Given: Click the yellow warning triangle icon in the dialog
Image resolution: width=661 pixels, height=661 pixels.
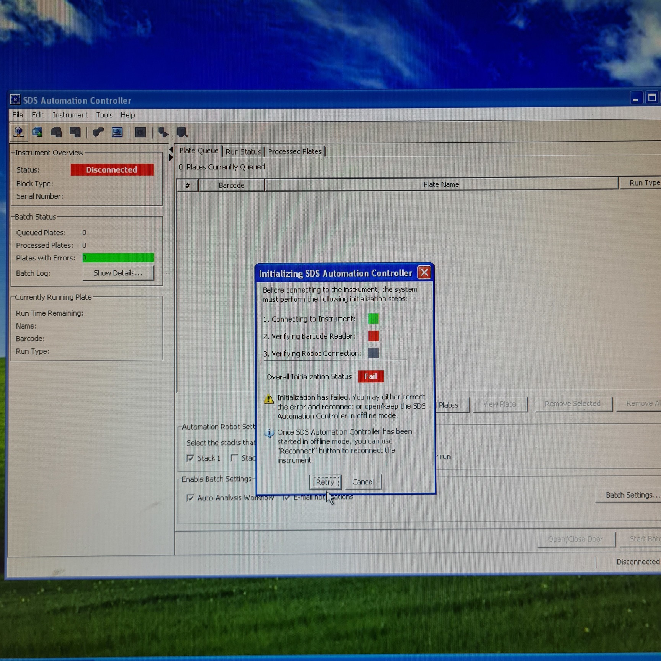Looking at the screenshot, I should [269, 399].
